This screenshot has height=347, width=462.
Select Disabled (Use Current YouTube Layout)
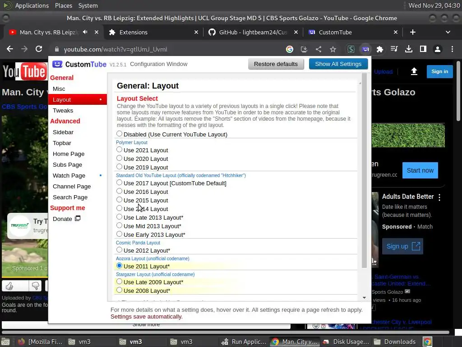click(x=119, y=134)
